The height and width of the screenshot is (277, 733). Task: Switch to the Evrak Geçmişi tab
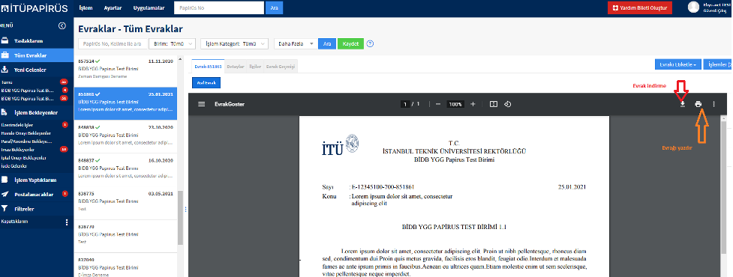(281, 67)
